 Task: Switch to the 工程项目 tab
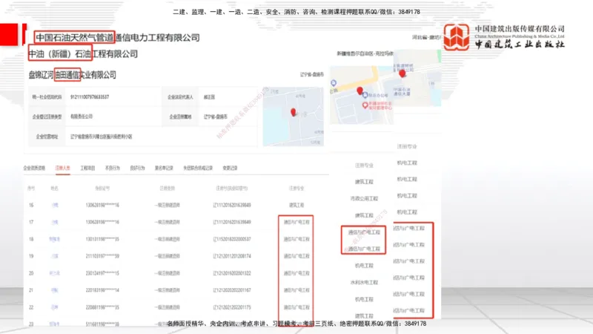pyautogui.click(x=87, y=168)
